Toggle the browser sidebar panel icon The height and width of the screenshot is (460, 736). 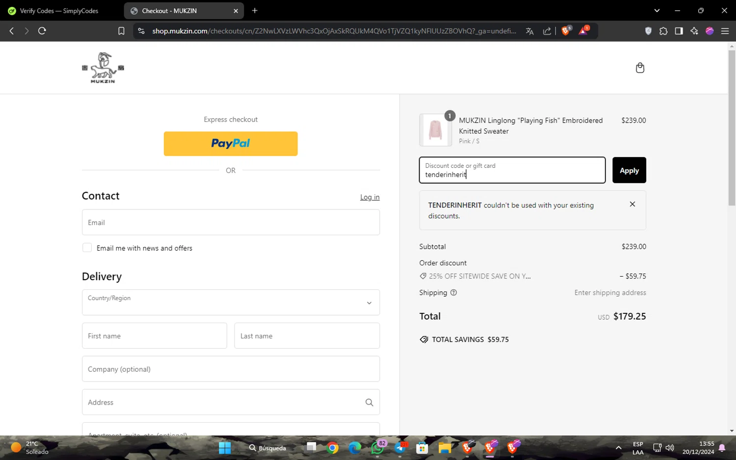coord(679,31)
